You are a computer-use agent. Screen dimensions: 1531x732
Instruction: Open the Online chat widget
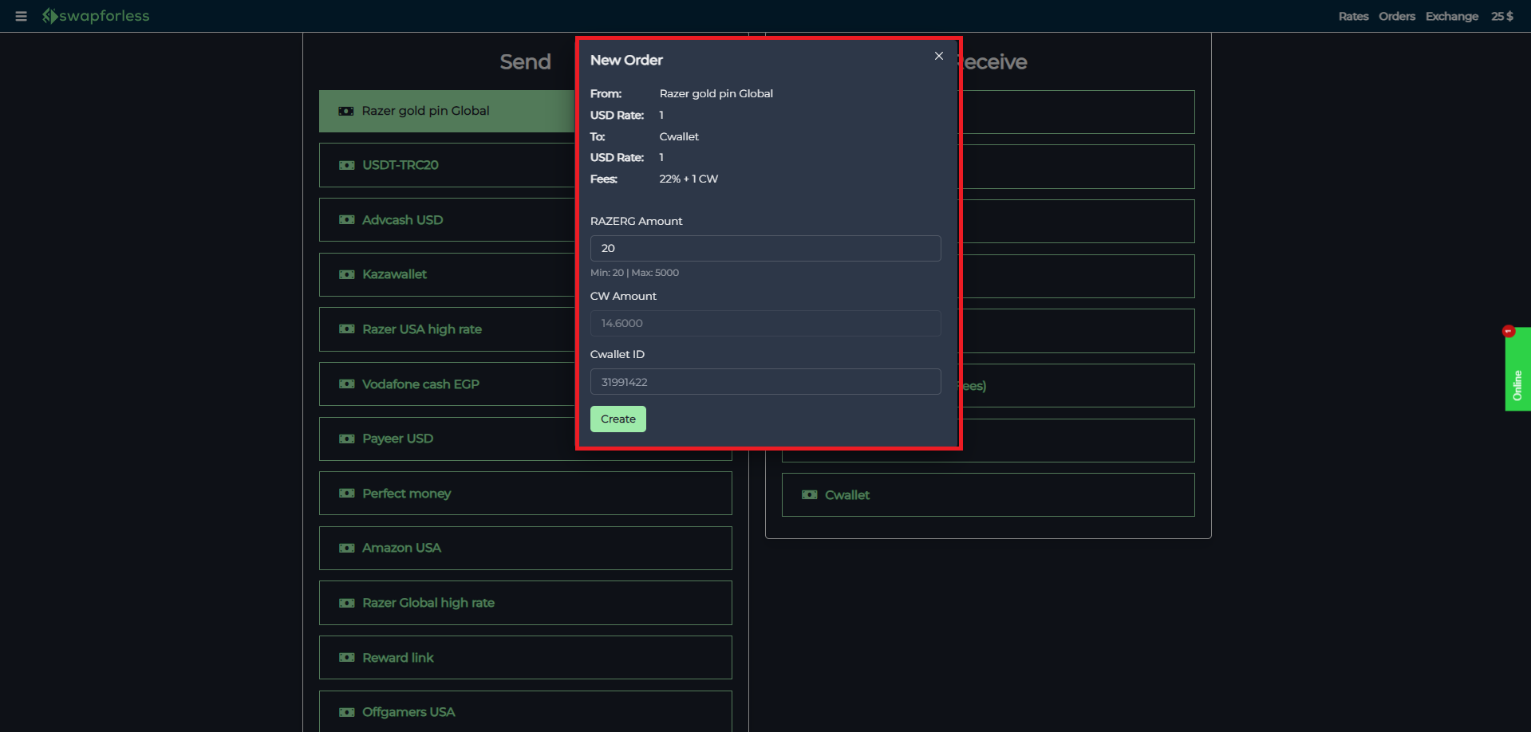[1517, 369]
